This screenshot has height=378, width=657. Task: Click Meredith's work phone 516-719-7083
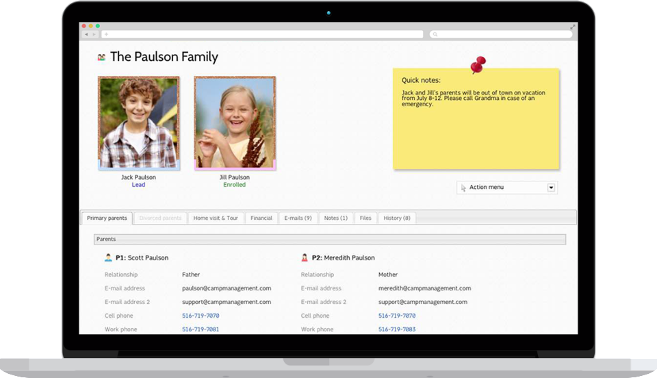tap(397, 329)
